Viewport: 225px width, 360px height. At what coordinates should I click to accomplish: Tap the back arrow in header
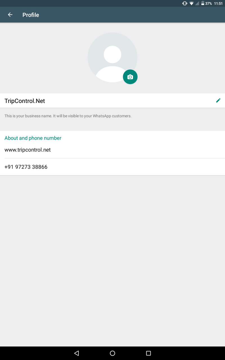click(x=10, y=15)
